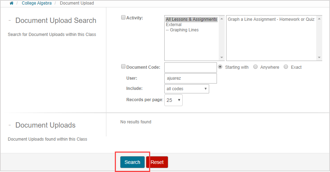Click up arrow of assignments list scrollbar
This screenshot has height=172, width=330.
[319, 19]
